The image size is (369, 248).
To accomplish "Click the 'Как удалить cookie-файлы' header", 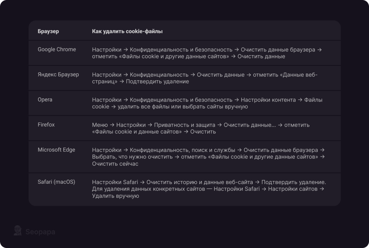I will click(x=127, y=31).
